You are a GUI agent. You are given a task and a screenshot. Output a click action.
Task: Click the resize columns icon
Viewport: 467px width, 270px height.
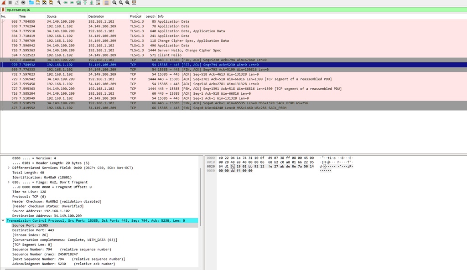pyautogui.click(x=134, y=2)
